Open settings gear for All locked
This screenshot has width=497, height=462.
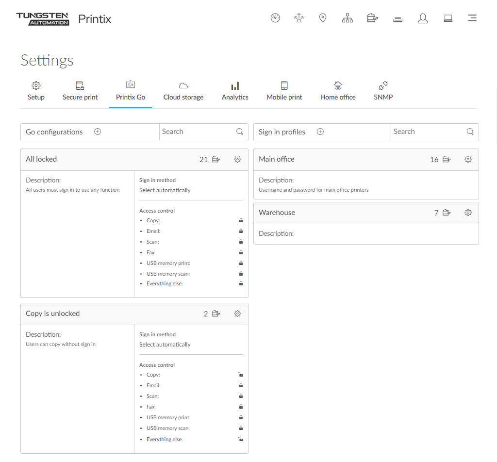tap(237, 159)
